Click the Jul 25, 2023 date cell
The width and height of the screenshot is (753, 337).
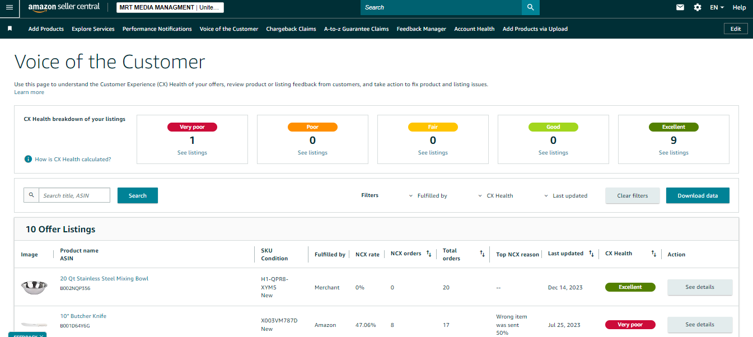[564, 325]
